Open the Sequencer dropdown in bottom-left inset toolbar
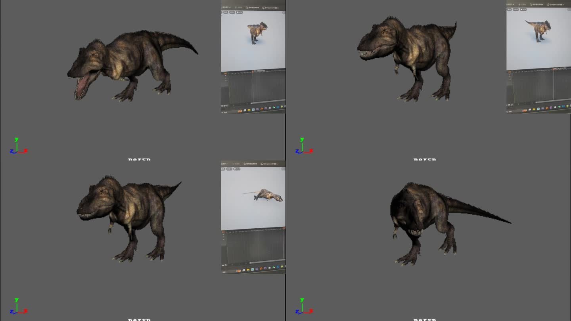This screenshot has width=571, height=321. [x=270, y=164]
